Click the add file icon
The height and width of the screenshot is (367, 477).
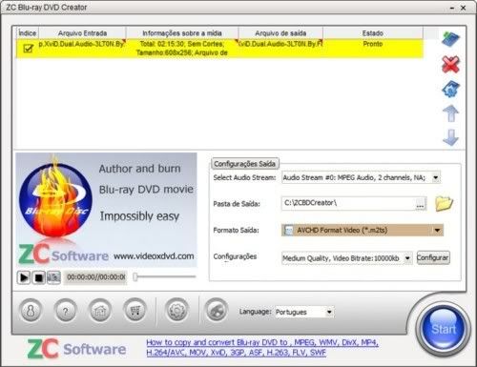click(x=451, y=39)
